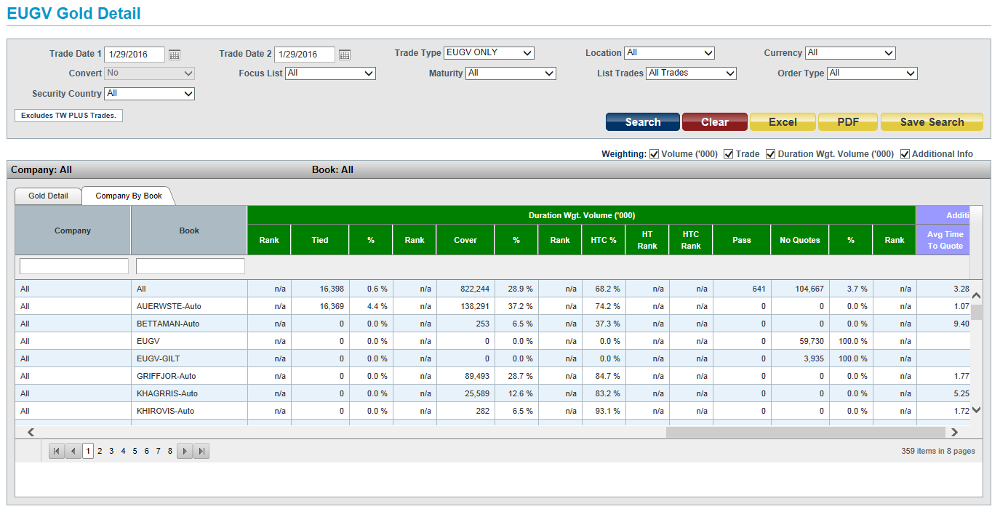This screenshot has height=517, width=1008.
Task: Click the HT Rank column header
Action: [x=647, y=240]
